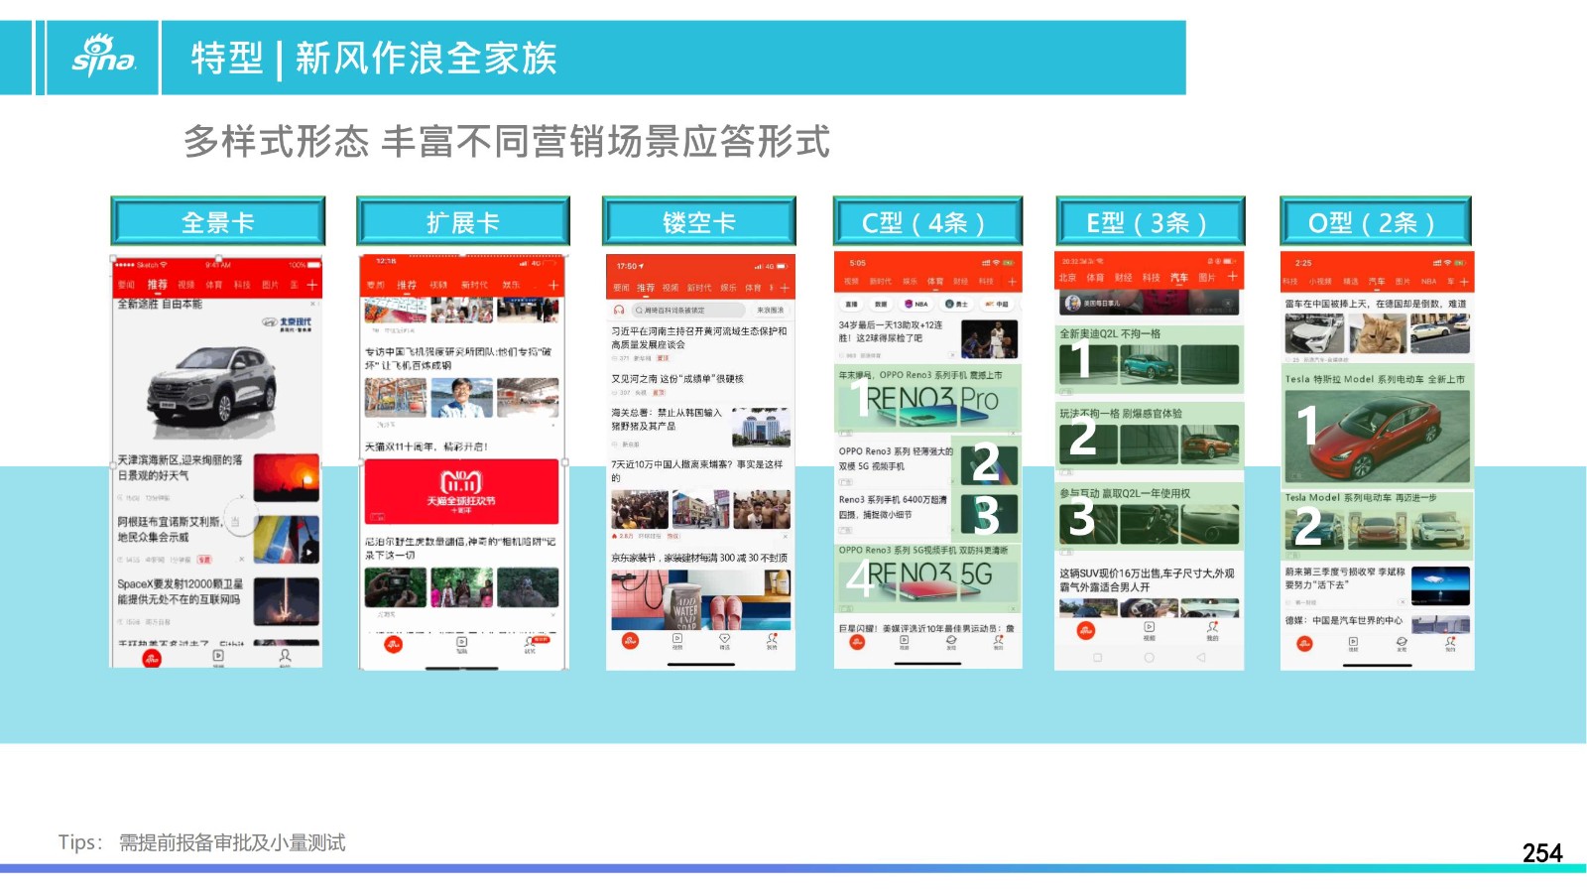Click the headline 又见河之南 这份"成绩单"很硬核
The image size is (1587, 892).
tap(677, 379)
